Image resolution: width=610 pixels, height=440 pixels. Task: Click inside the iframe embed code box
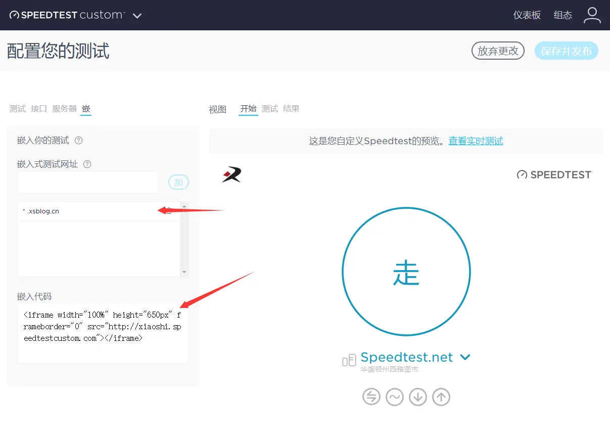click(103, 333)
